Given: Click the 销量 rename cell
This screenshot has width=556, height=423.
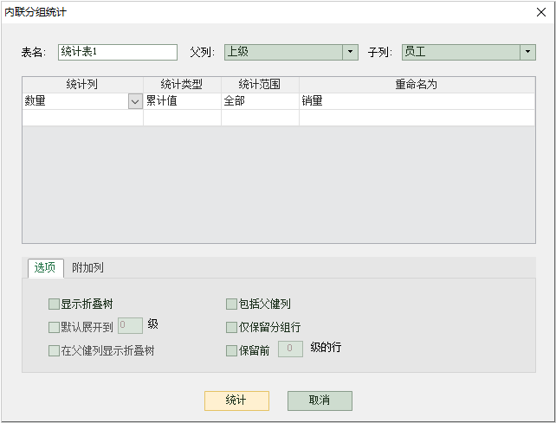Looking at the screenshot, I should [x=416, y=101].
